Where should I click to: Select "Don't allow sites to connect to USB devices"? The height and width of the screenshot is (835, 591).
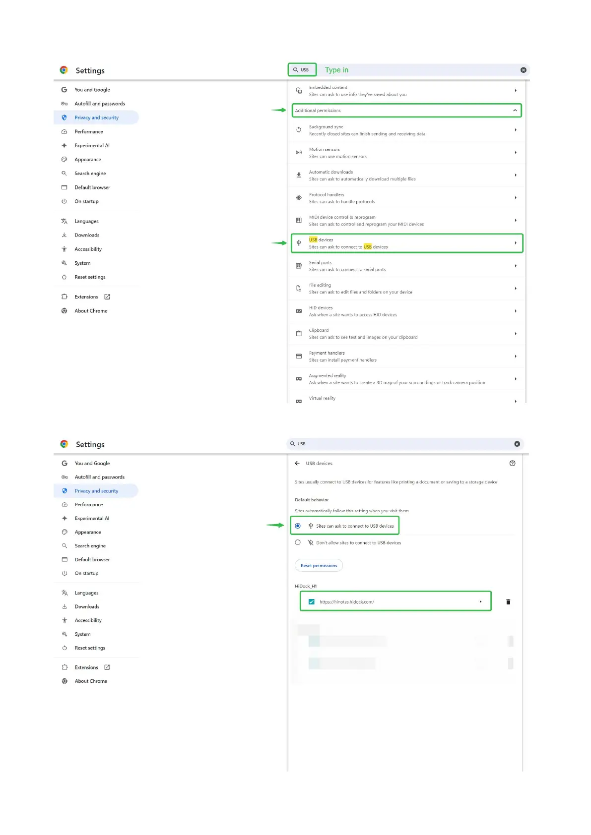(298, 542)
